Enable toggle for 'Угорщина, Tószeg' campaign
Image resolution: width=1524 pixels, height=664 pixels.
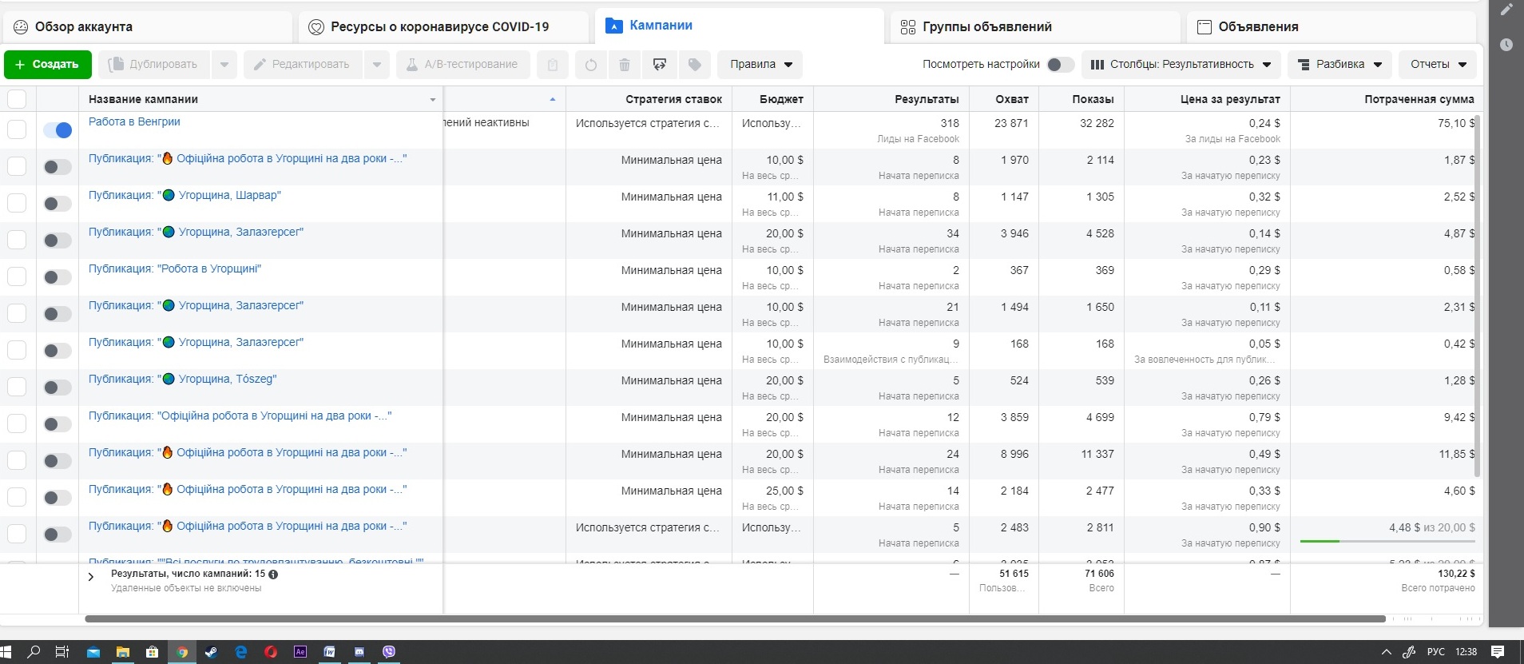[x=58, y=388]
